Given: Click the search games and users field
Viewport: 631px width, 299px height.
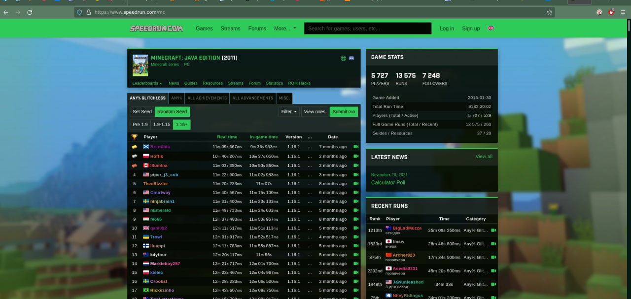Looking at the screenshot, I should coord(368,29).
